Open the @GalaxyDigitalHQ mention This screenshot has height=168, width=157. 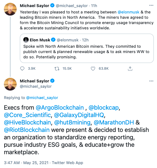click(79, 115)
